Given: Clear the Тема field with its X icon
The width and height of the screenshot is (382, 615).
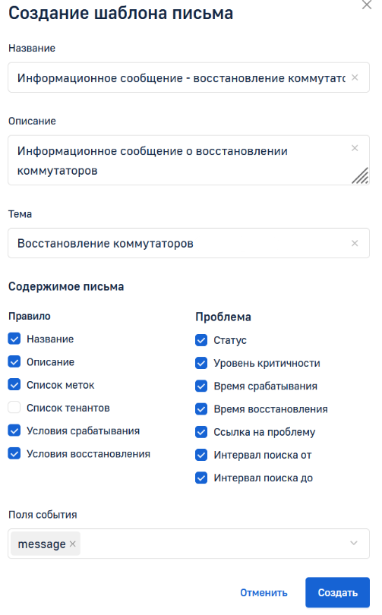Looking at the screenshot, I should [x=355, y=243].
